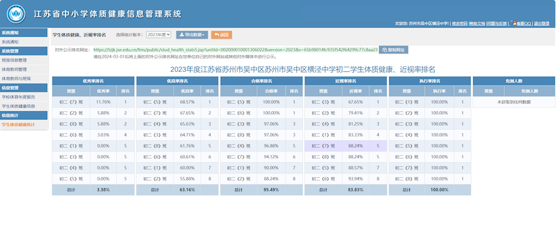Click the 优秀率 column header
The width and height of the screenshot is (556, 226).
click(x=103, y=91)
